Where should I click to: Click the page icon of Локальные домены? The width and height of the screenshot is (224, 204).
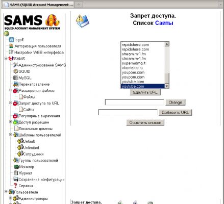click(16, 129)
